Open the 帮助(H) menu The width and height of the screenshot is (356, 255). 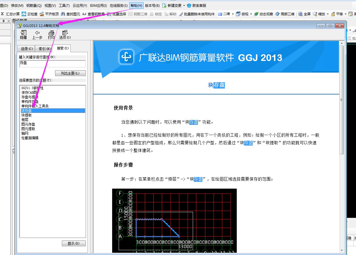[136, 5]
